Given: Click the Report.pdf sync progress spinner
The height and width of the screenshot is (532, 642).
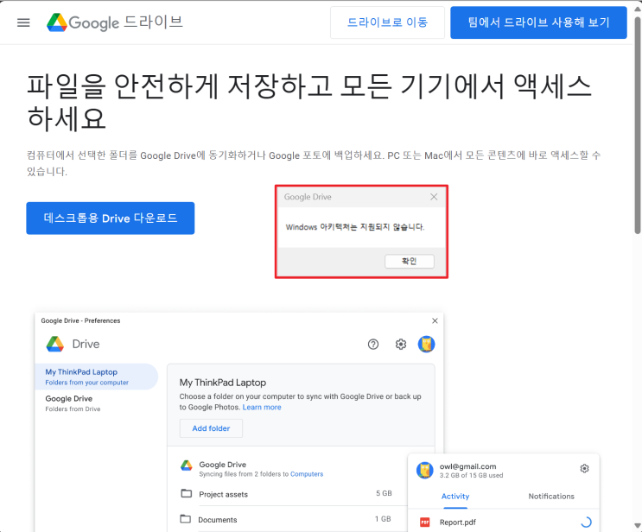Looking at the screenshot, I should (586, 522).
